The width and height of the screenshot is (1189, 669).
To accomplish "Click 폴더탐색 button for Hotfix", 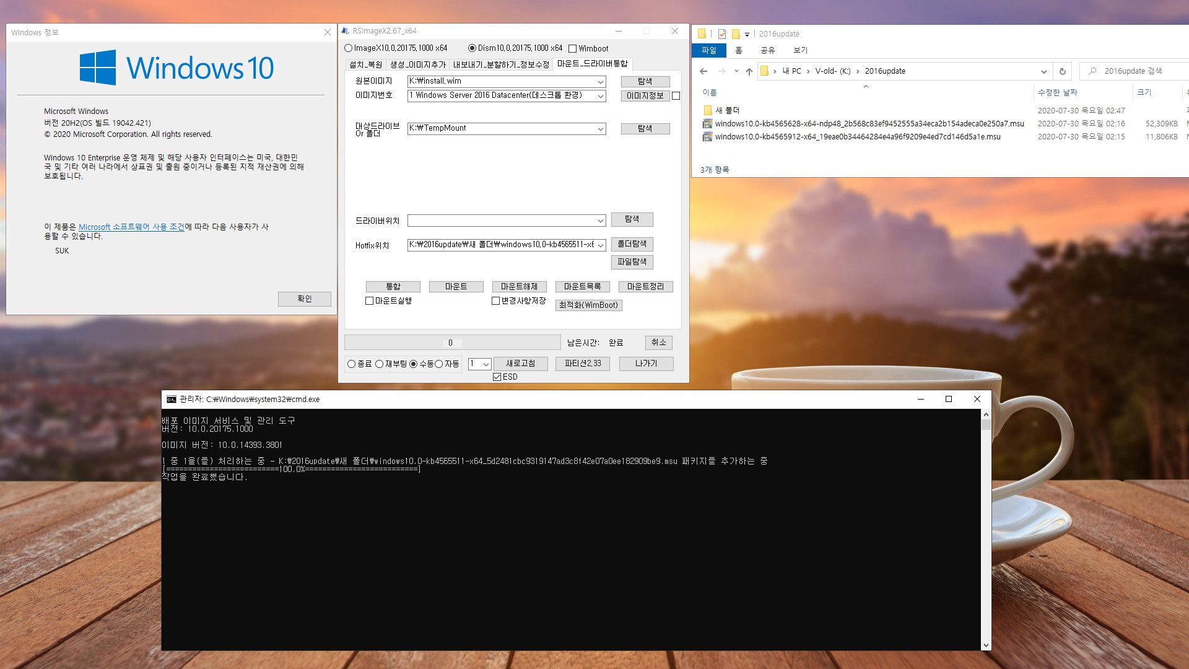I will pyautogui.click(x=632, y=244).
